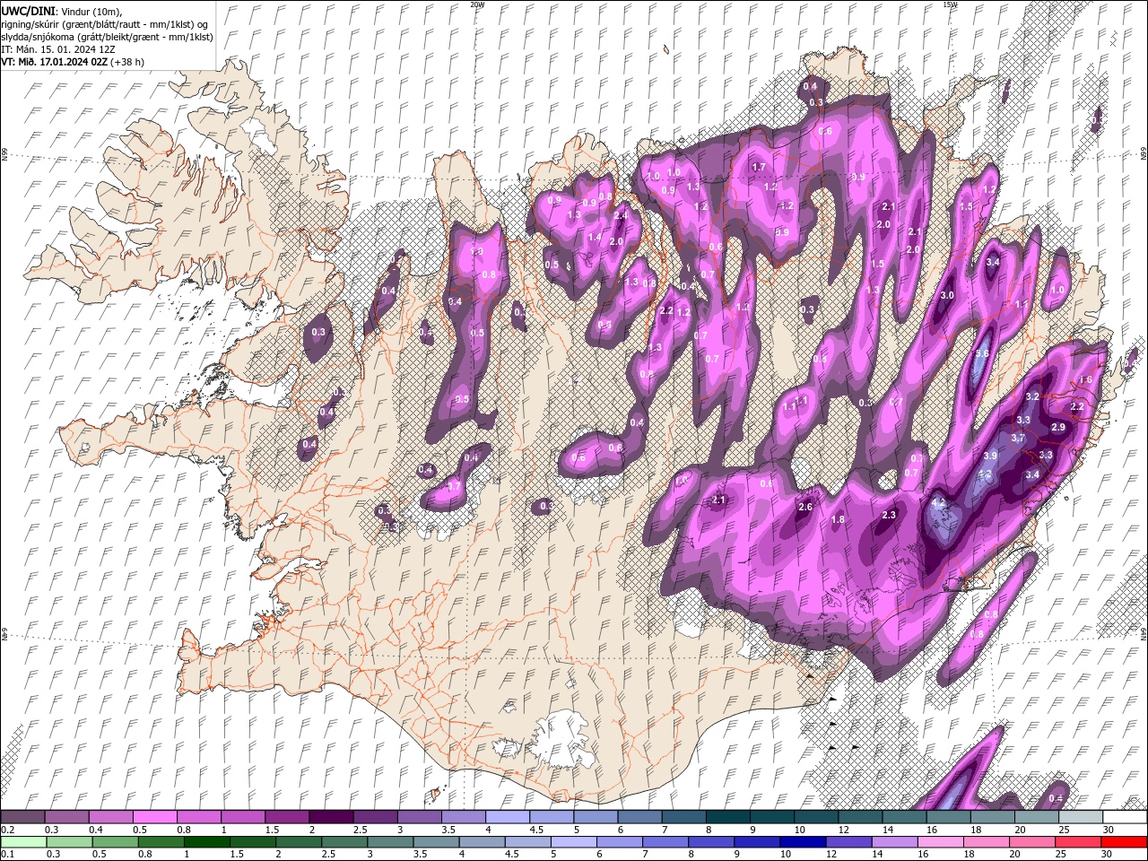Click the 0.2 label in the top legend row
The width and height of the screenshot is (1148, 861).
click(8, 830)
